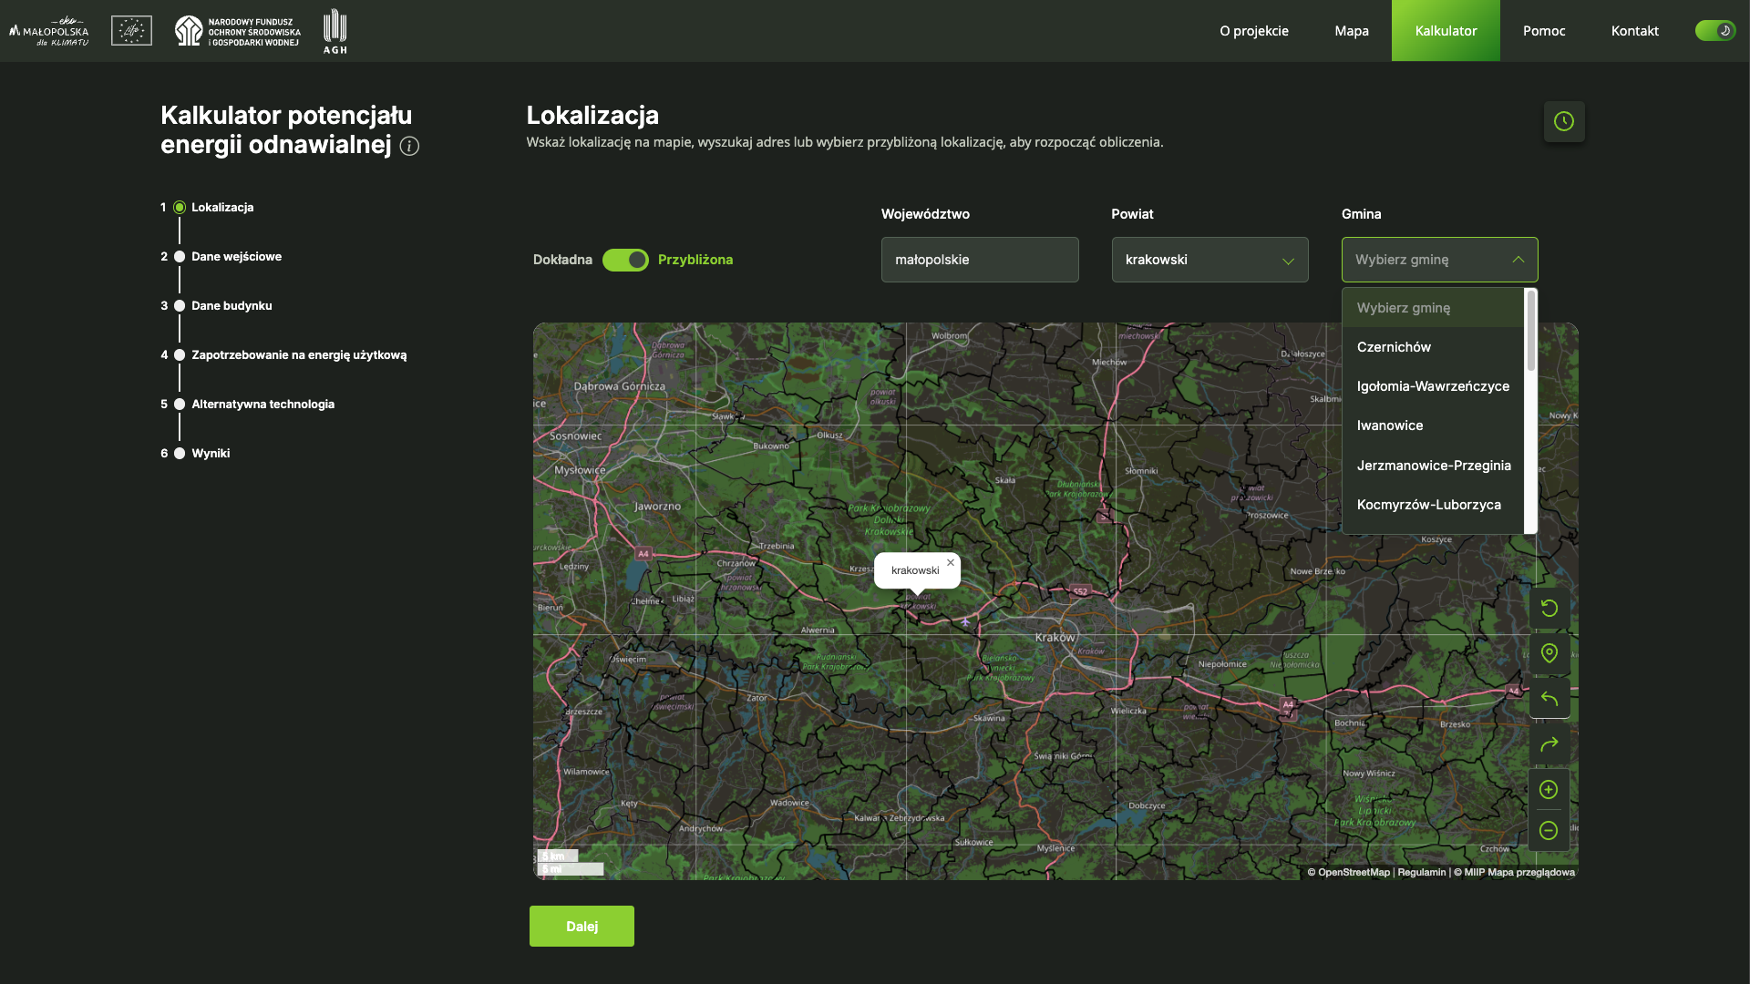Click the EU LIFE programme logo
The height and width of the screenshot is (984, 1750).
coord(131,30)
